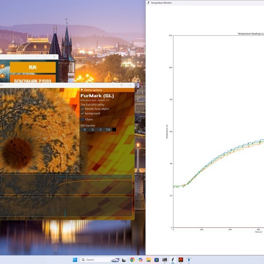
Task: Collapse the Demo options panel
Action: (82, 90)
